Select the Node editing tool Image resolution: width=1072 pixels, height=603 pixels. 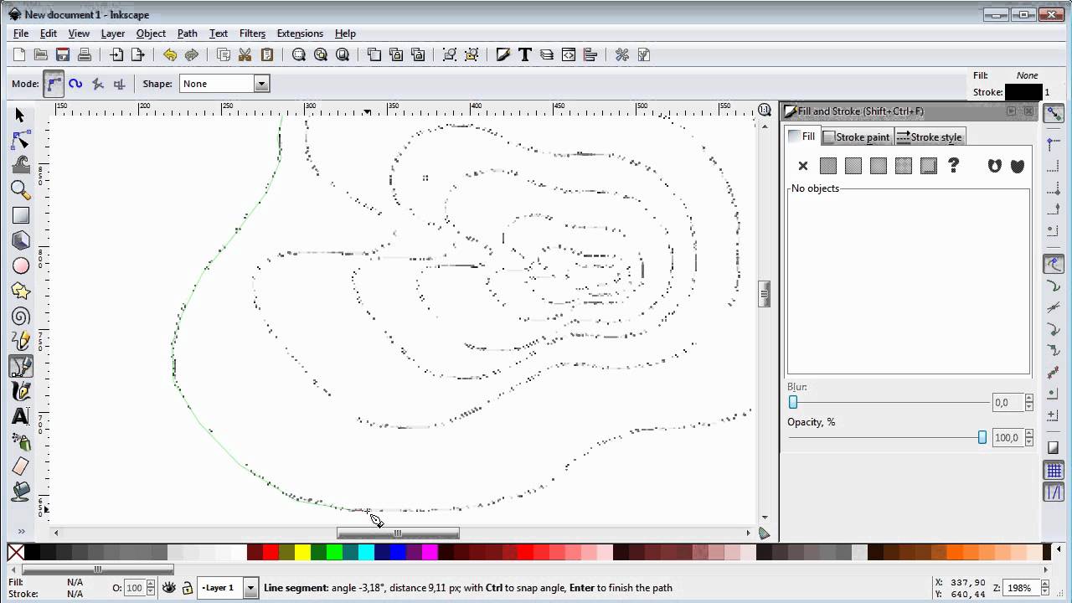20,140
